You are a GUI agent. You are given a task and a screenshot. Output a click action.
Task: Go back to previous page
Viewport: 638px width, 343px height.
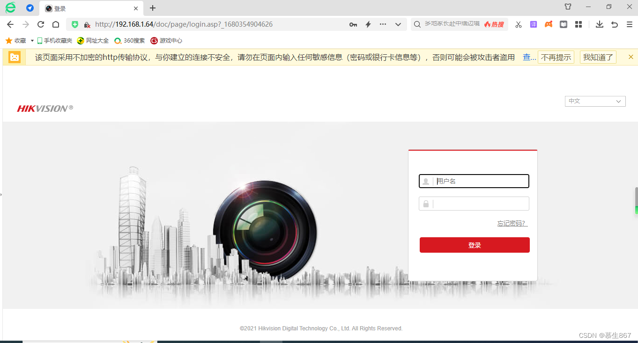[10, 24]
